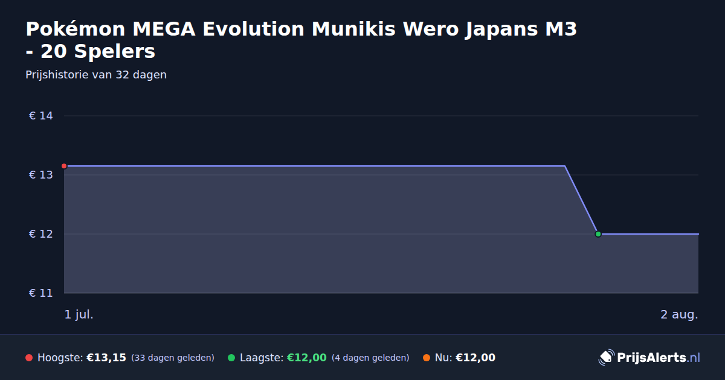The width and height of the screenshot is (725, 380).
Task: Click the PrijsAlerts price tag logo icon
Action: pyautogui.click(x=606, y=357)
